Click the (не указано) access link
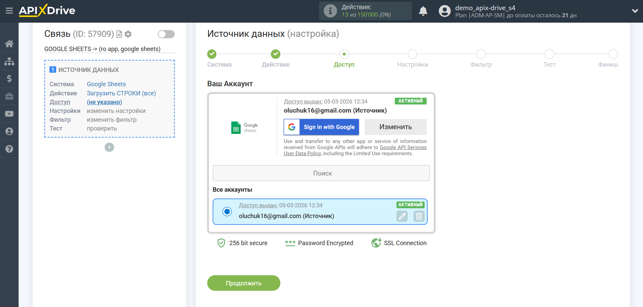The image size is (643, 307). click(x=104, y=102)
